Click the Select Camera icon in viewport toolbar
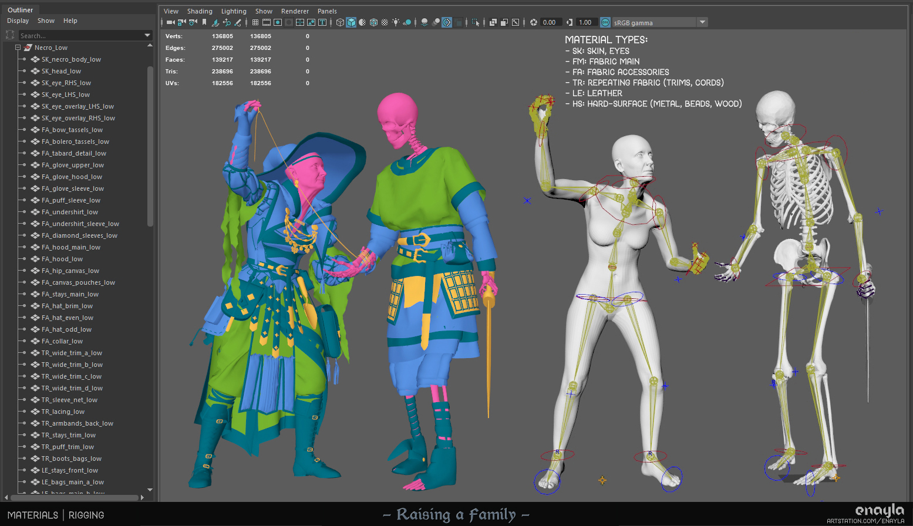Screen dimensions: 913x526 (x=170, y=22)
